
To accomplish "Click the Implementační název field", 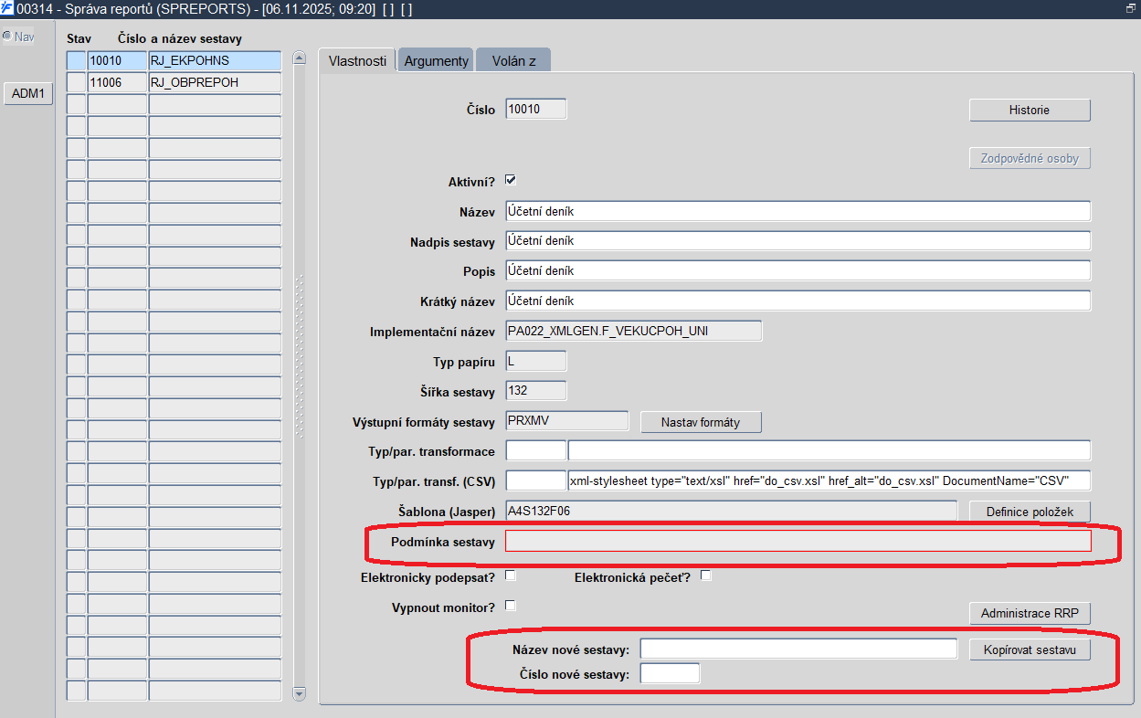I will [x=633, y=331].
